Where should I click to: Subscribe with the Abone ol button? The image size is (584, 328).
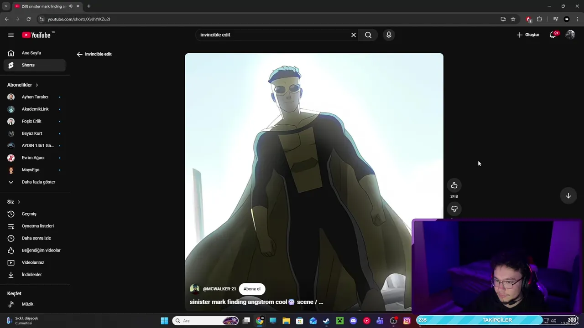click(x=252, y=289)
